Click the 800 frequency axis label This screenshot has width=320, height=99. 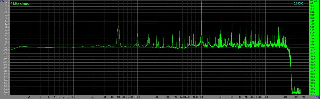point(195,97)
